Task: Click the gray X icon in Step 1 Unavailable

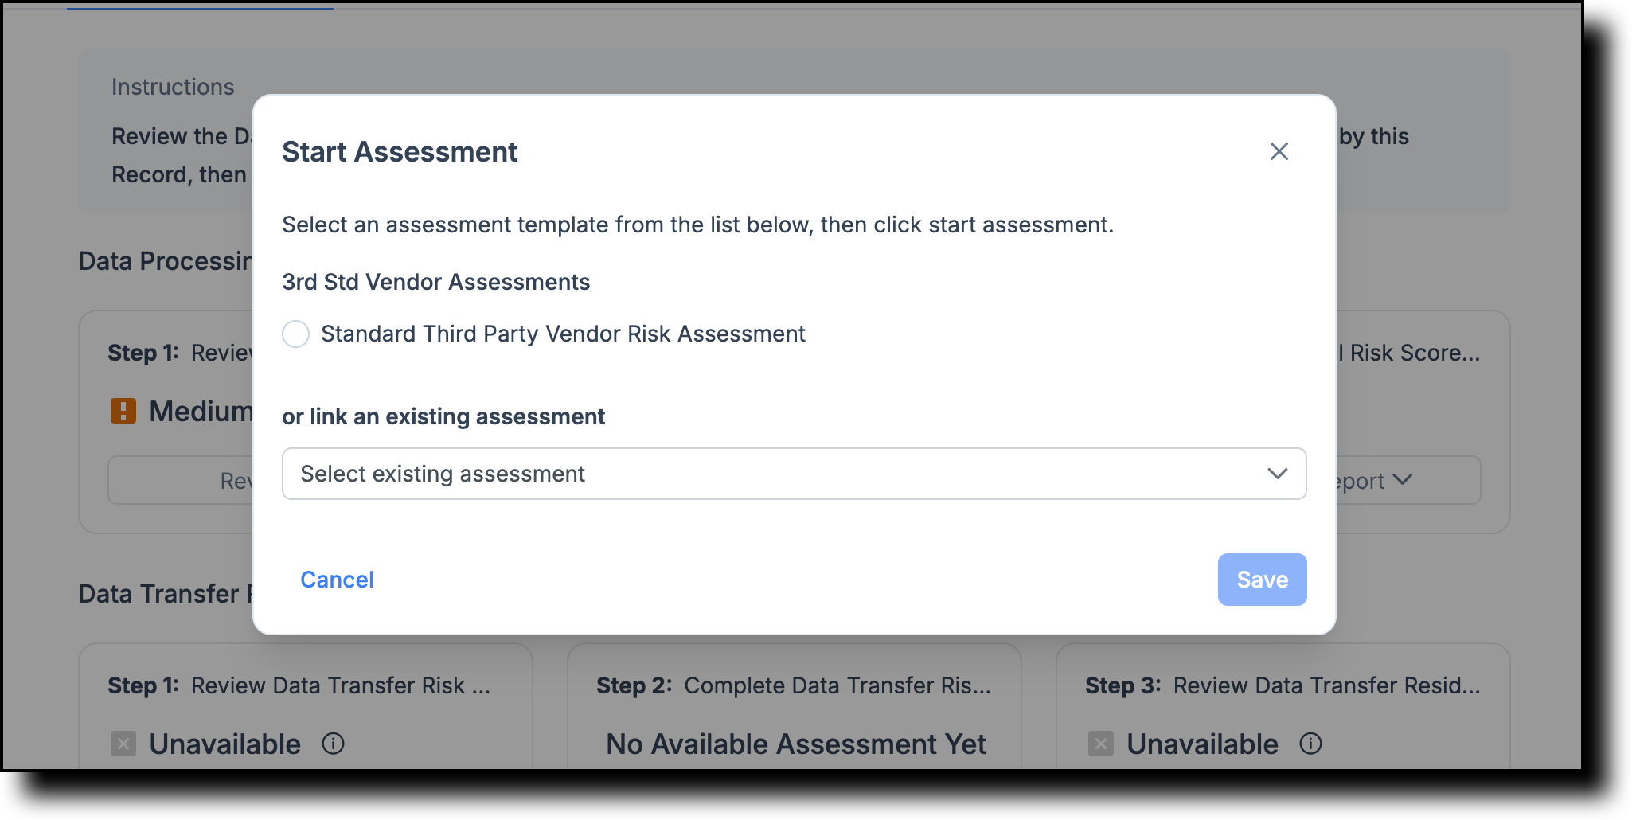Action: [x=123, y=744]
